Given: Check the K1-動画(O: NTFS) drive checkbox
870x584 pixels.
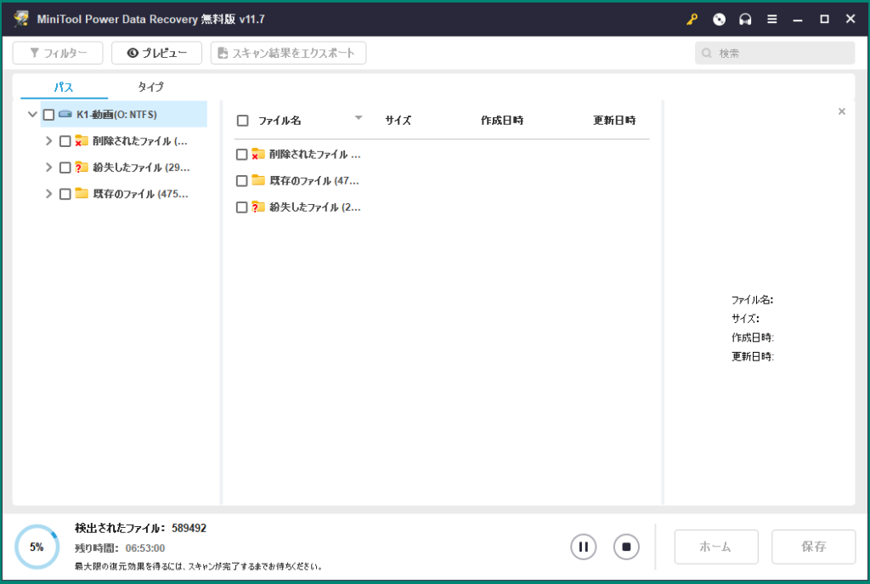Looking at the screenshot, I should pyautogui.click(x=48, y=114).
